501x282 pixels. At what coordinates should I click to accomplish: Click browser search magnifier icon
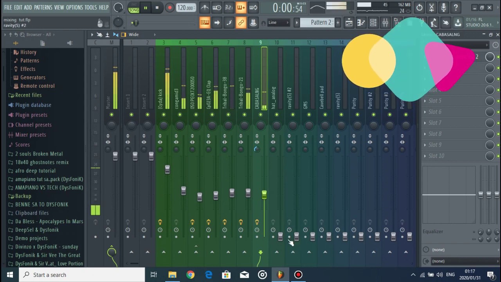(22, 35)
